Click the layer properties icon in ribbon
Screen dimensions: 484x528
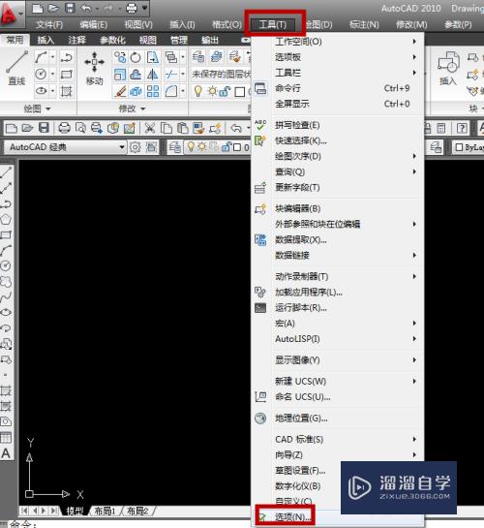pos(198,57)
